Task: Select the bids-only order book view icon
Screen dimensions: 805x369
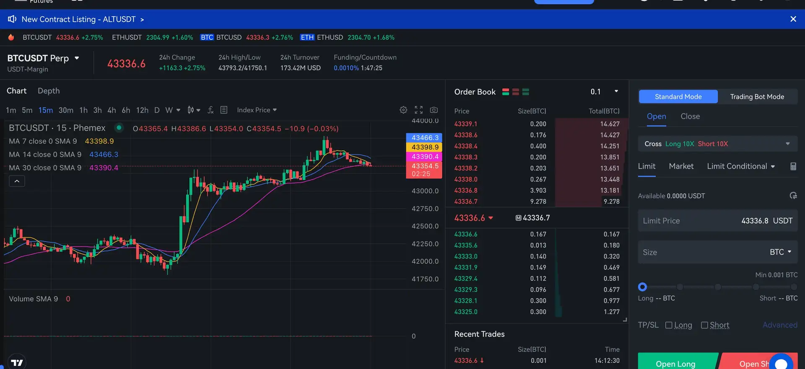Action: tap(526, 92)
